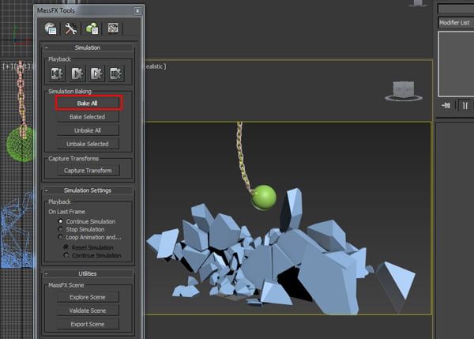This screenshot has height=339, width=474.
Task: Click the Unbake Selected button
Action: [88, 144]
